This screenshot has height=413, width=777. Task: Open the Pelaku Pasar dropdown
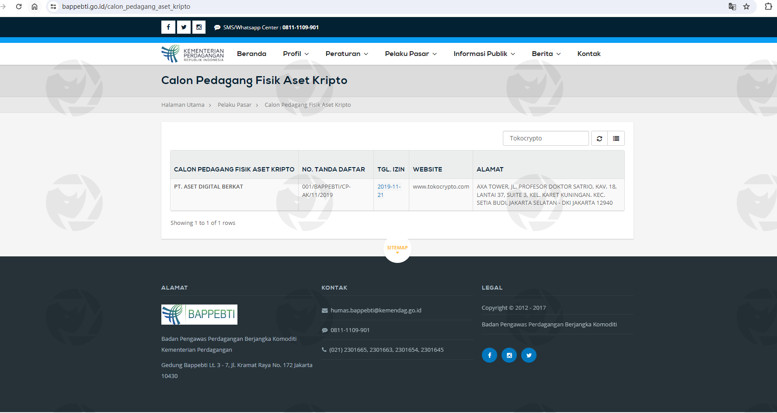click(411, 54)
